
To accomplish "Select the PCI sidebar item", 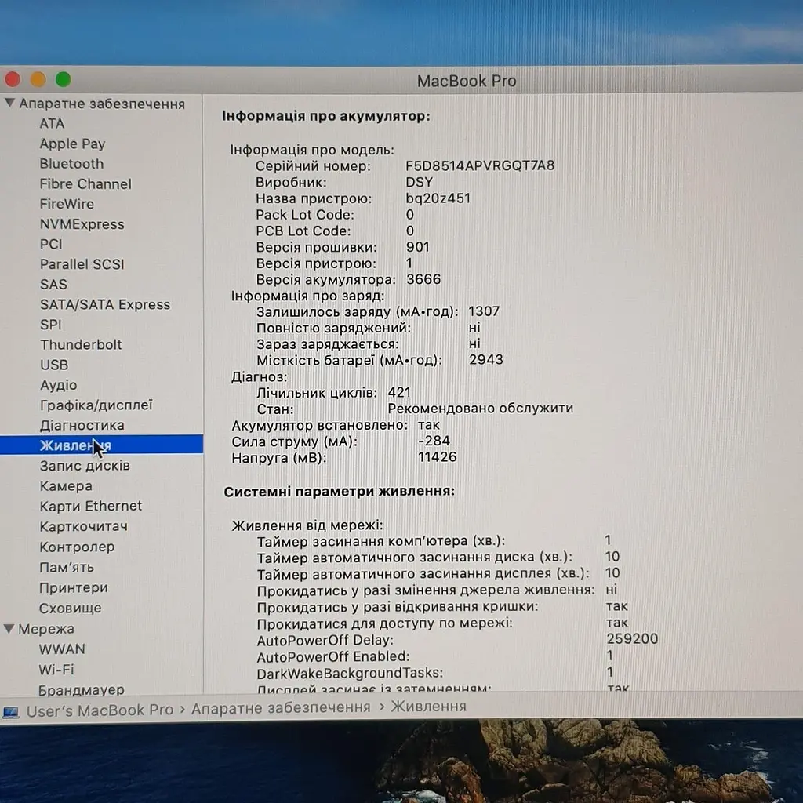I will tap(51, 245).
